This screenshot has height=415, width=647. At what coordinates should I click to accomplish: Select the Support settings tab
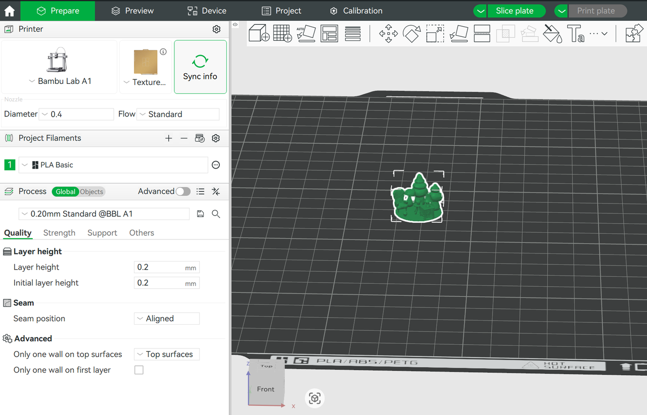pos(102,233)
